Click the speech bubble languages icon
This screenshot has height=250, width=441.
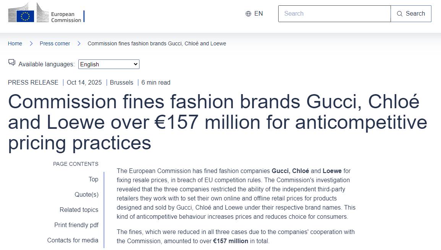click(12, 62)
